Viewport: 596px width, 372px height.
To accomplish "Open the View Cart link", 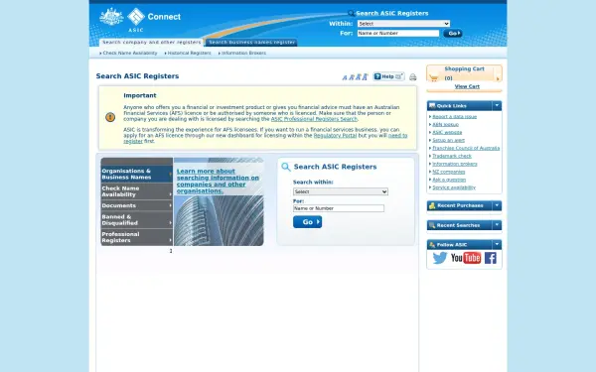I will (467, 86).
